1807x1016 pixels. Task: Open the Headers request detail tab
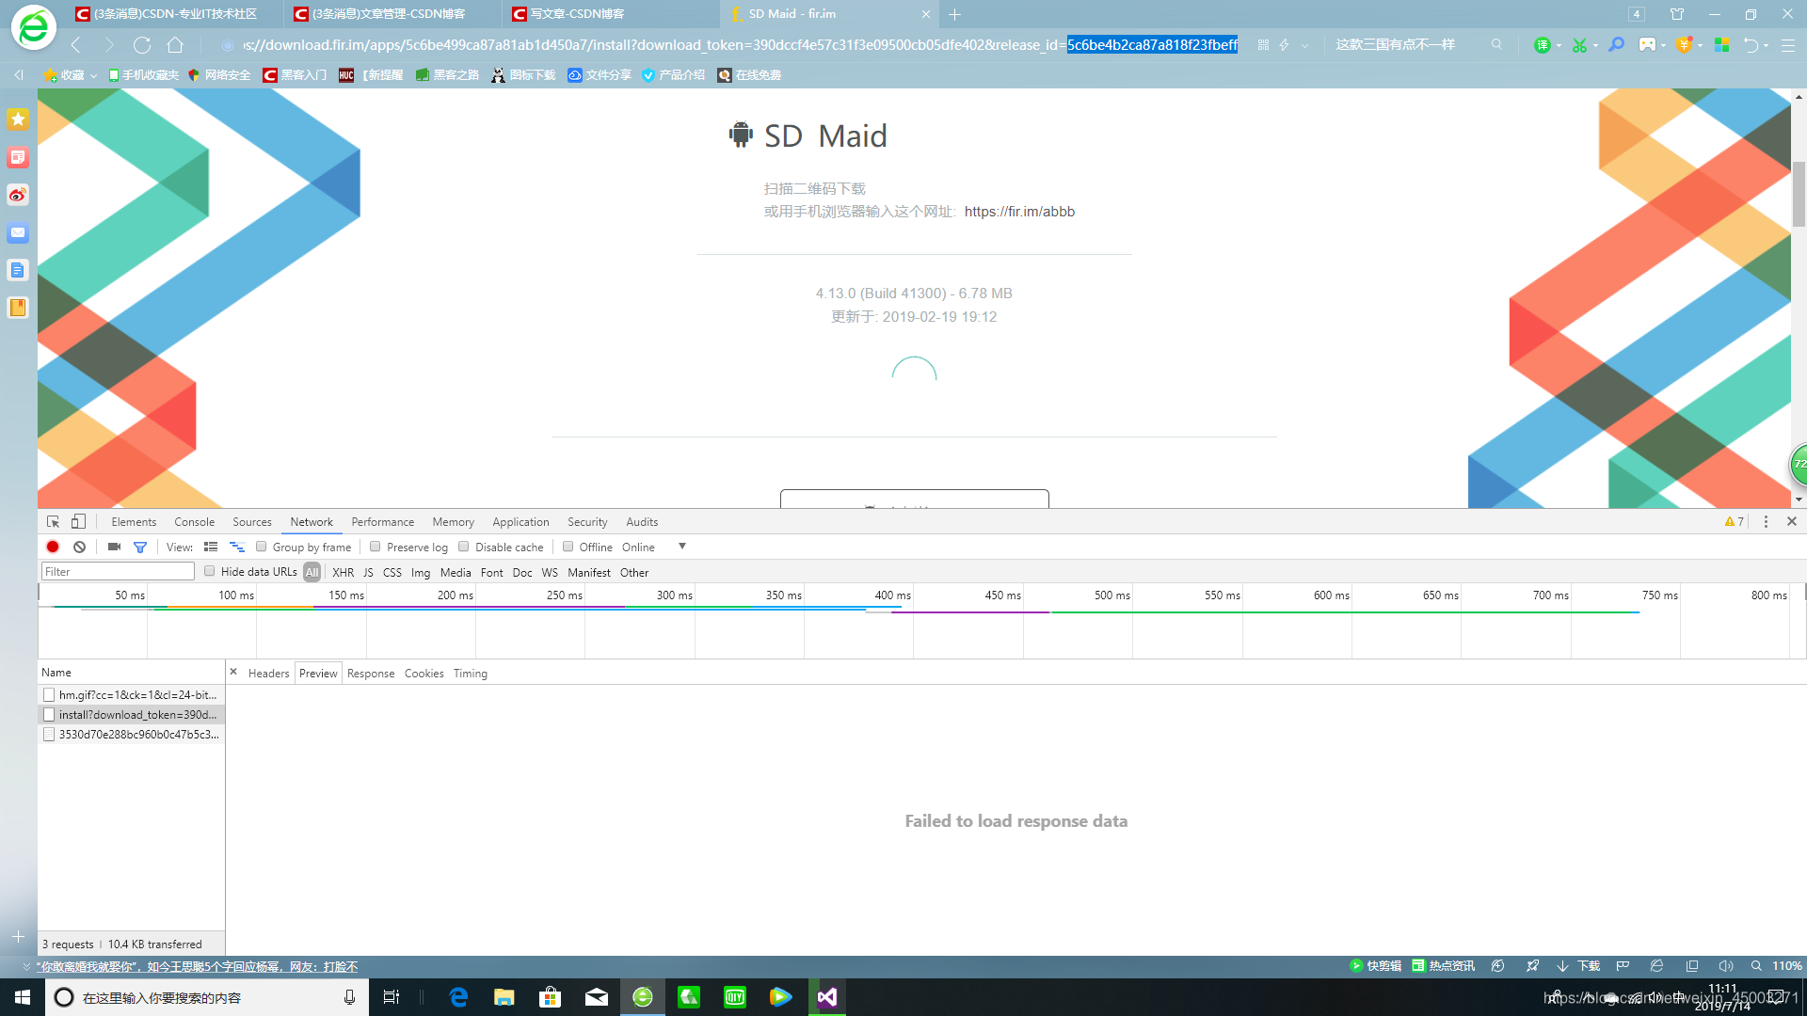pos(269,674)
